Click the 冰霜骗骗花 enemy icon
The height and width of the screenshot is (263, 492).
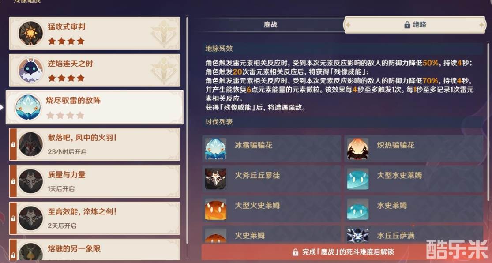(x=216, y=149)
